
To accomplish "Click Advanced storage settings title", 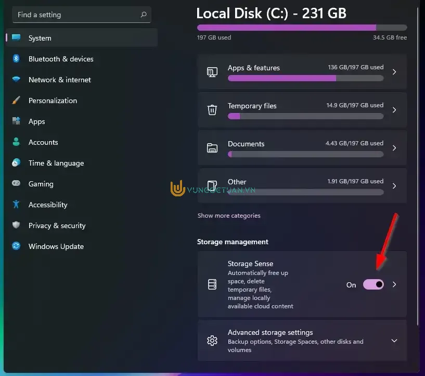I will click(270, 332).
